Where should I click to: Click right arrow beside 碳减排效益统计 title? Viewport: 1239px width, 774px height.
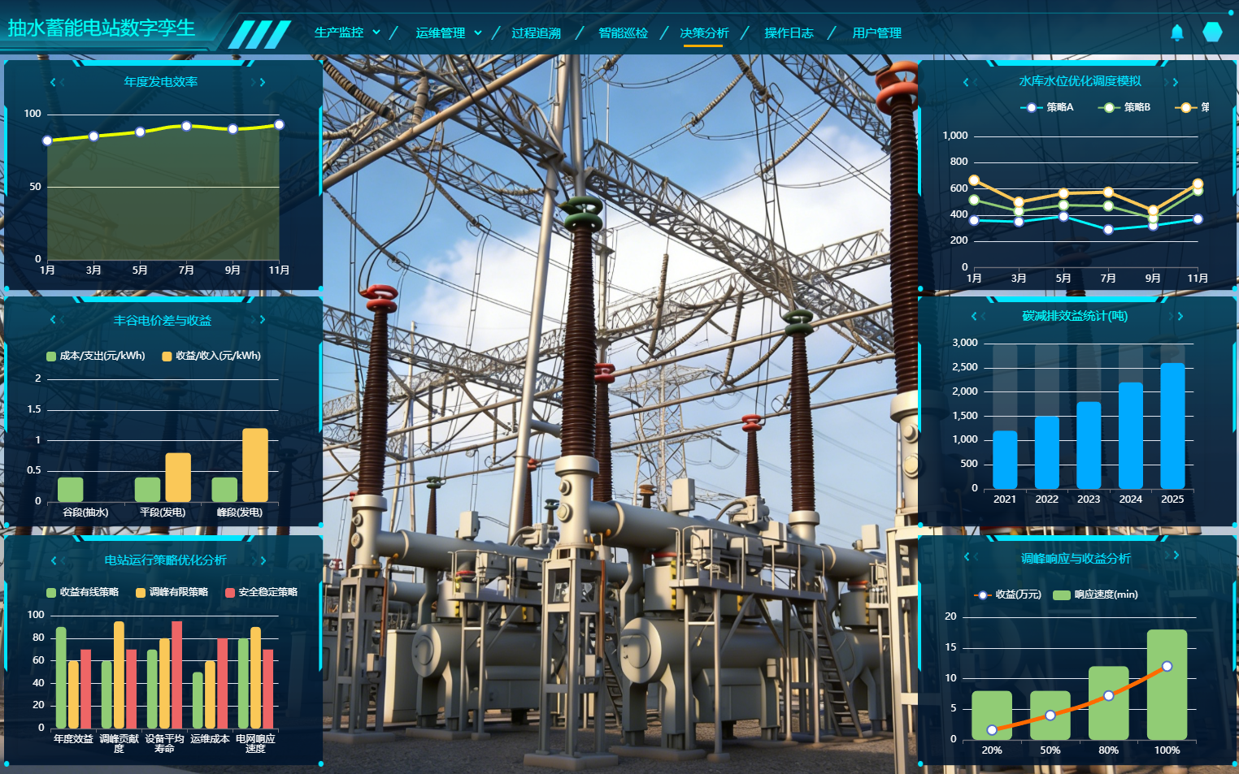[1180, 316]
